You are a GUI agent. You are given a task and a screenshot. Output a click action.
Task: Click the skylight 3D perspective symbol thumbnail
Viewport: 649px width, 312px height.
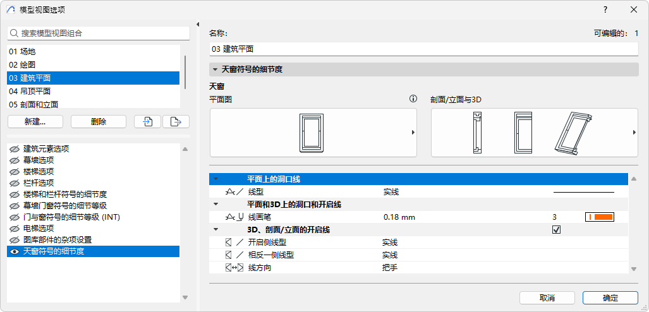point(573,134)
